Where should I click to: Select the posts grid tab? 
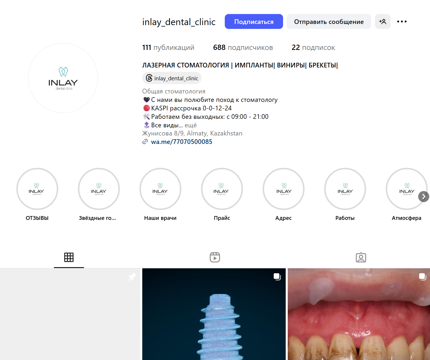[69, 257]
